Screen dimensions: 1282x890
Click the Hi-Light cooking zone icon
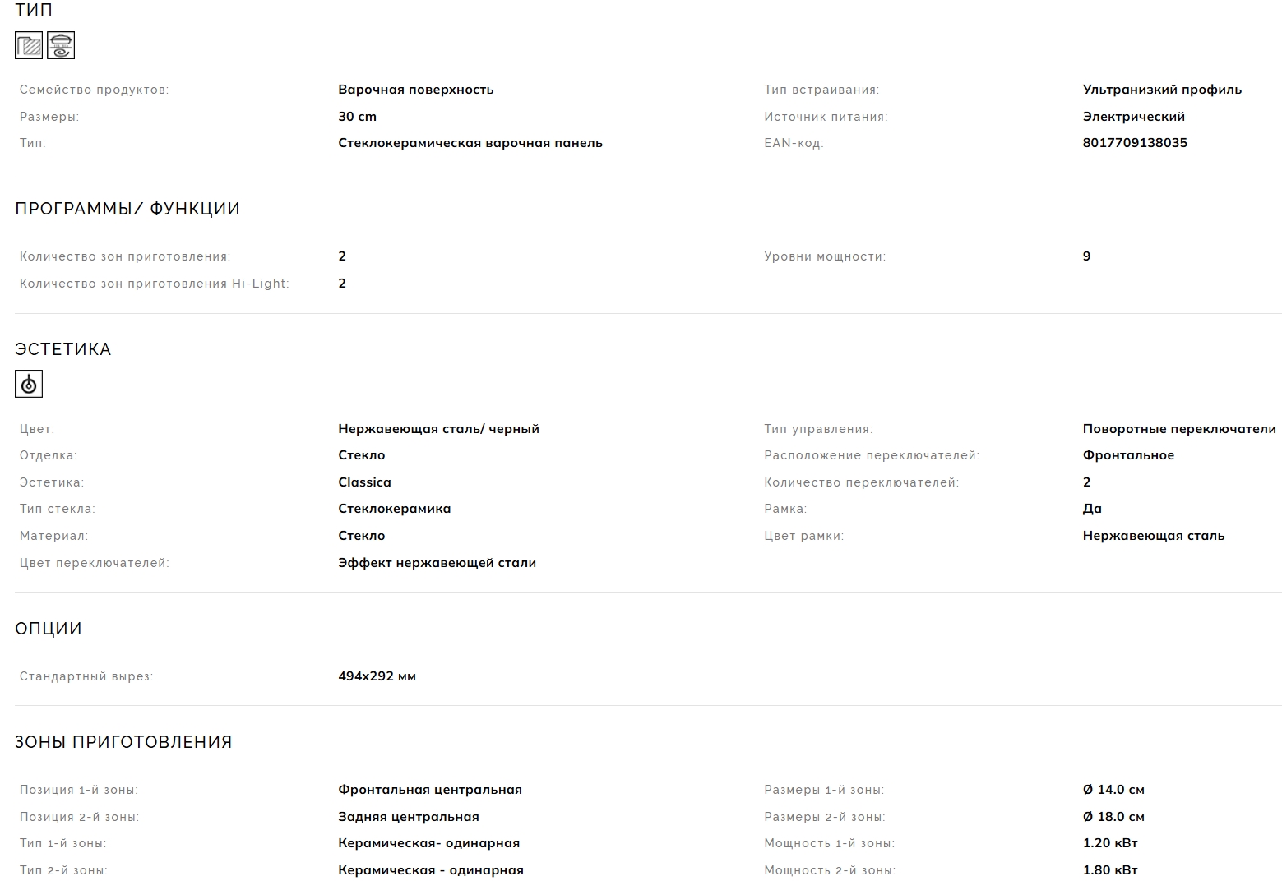coord(61,45)
